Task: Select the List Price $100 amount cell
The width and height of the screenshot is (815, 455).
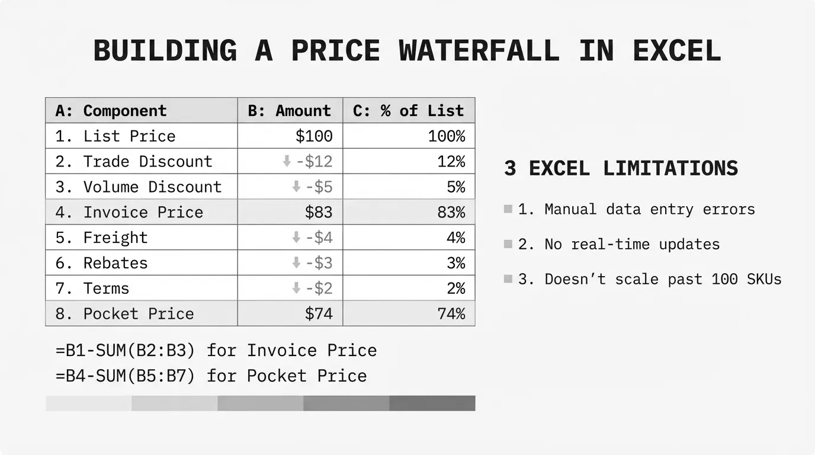Action: coord(290,136)
